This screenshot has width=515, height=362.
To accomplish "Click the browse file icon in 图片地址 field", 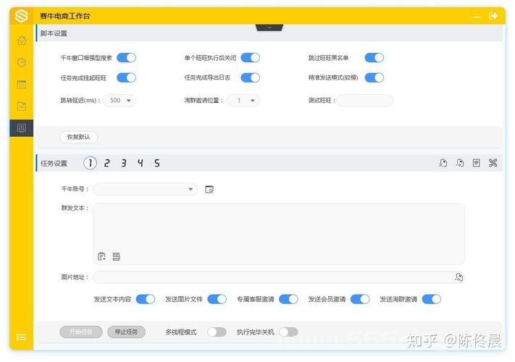I will pyautogui.click(x=459, y=277).
